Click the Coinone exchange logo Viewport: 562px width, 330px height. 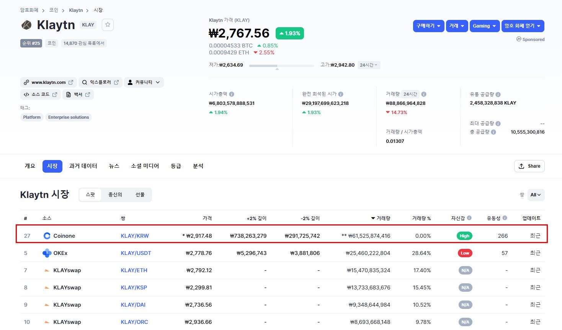[x=47, y=236]
